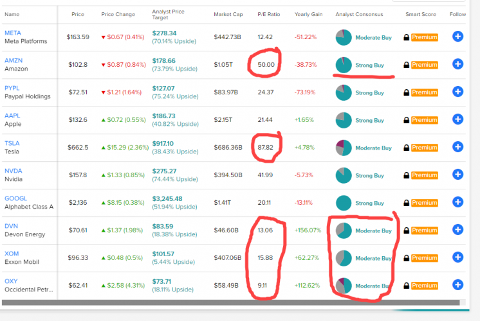Click Amazon Strong Buy label
Image resolution: width=480 pixels, height=321 pixels.
point(369,65)
